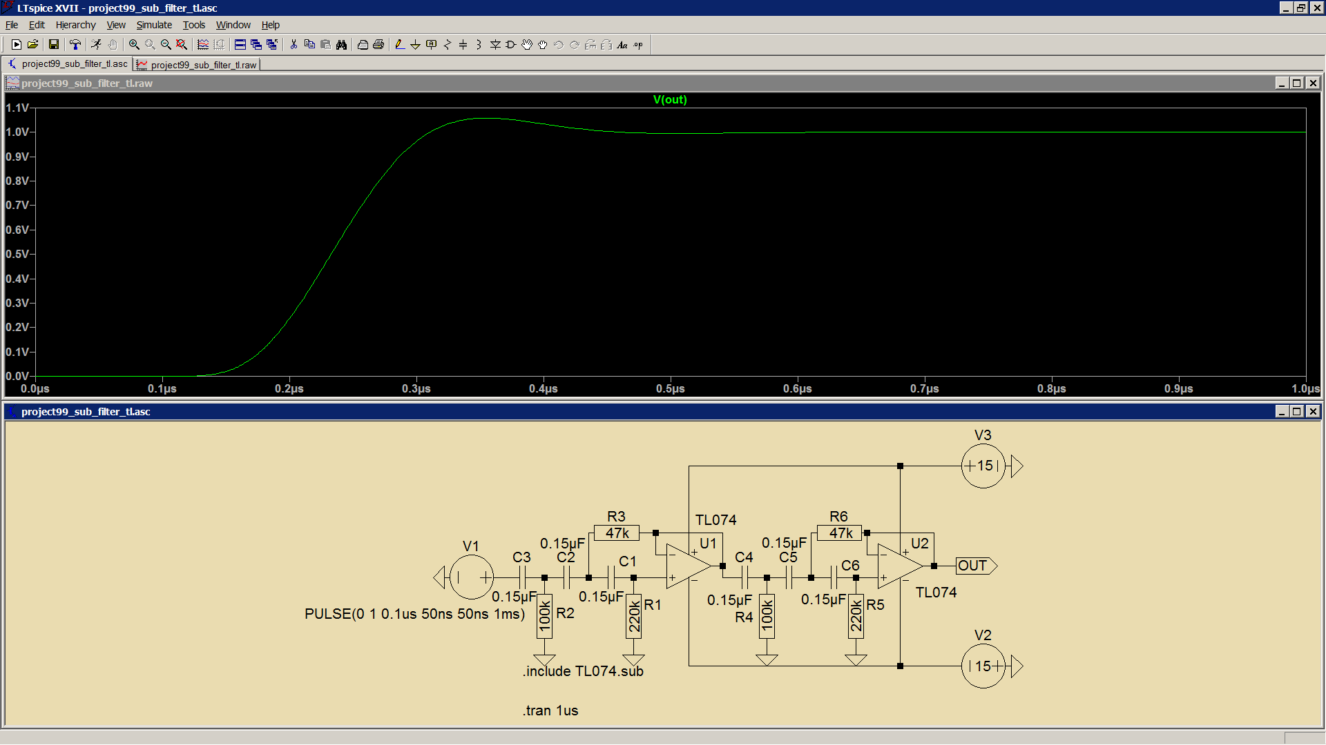Click the R5 220k resistor
Viewport: 1326px width, 745px height.
(x=856, y=616)
